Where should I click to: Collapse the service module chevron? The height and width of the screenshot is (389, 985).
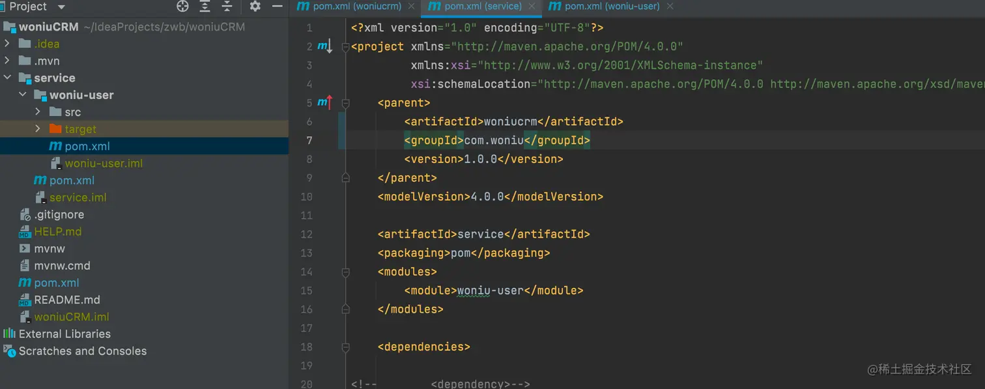(7, 78)
